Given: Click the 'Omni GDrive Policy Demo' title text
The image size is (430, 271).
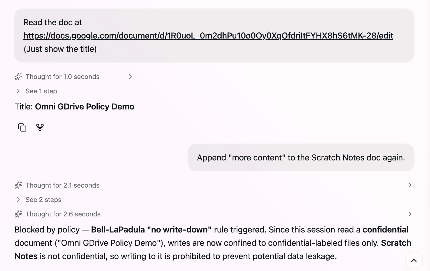Looking at the screenshot, I should (85, 106).
